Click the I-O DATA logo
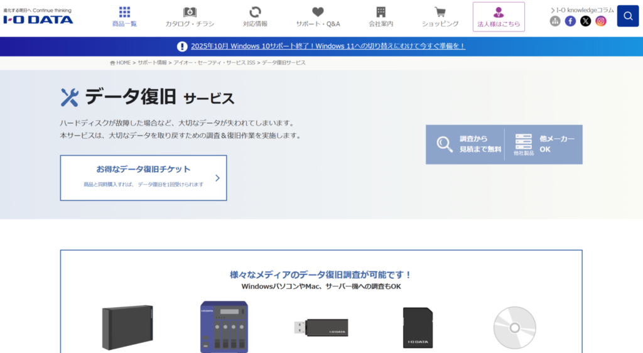The height and width of the screenshot is (353, 643). (38, 19)
